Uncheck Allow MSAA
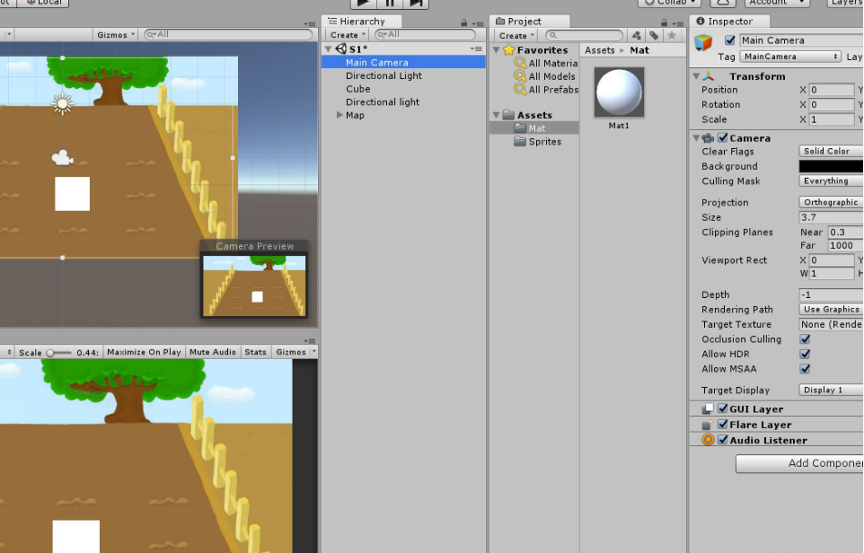 tap(805, 369)
